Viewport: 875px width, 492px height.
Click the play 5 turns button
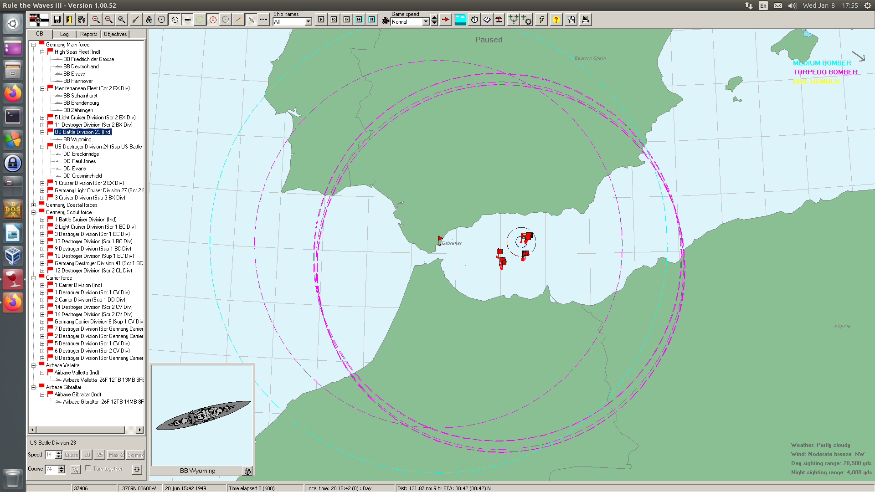[x=334, y=20]
